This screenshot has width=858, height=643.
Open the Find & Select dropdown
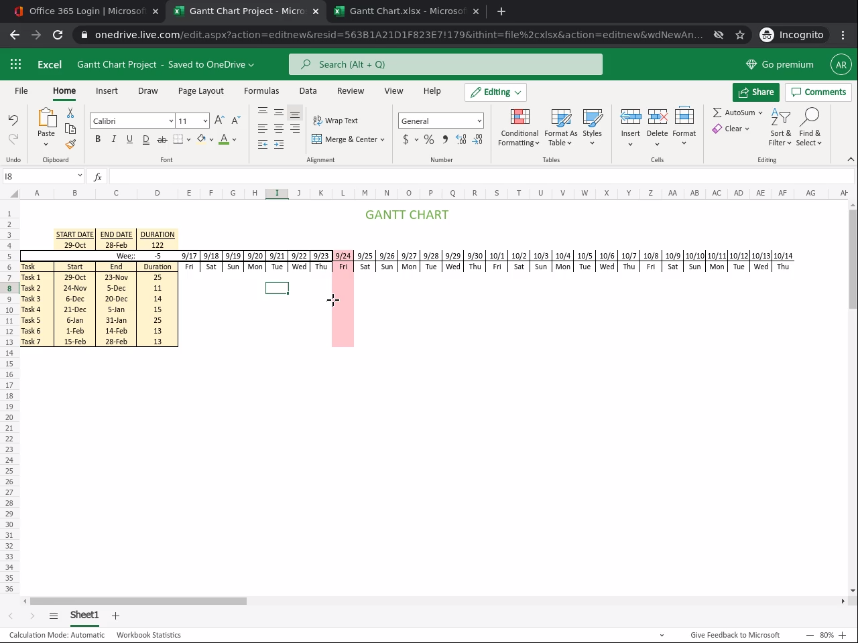809,127
